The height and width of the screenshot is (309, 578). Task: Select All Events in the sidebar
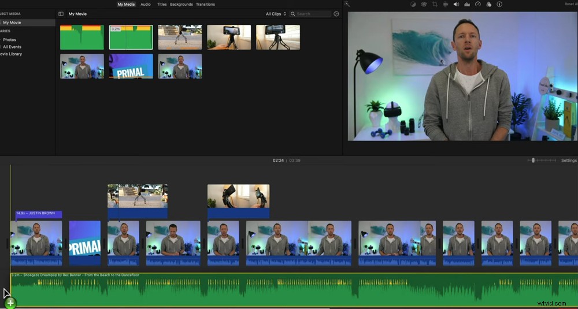click(x=12, y=47)
